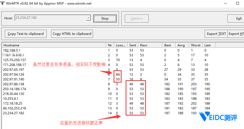Click loss value 70 for hop 3
This screenshot has height=129, width=244.
point(118,60)
